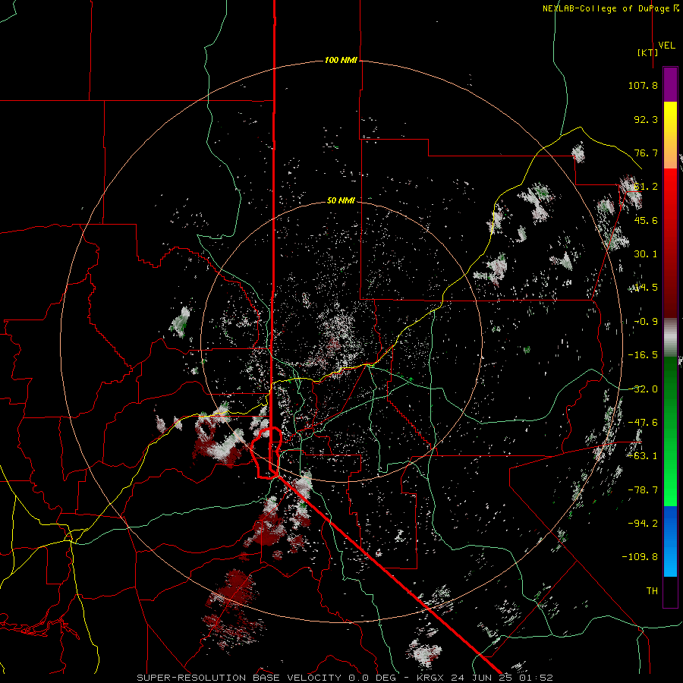Click the -109.8 velocity scale value
Screen dimensions: 683x683
(640, 557)
